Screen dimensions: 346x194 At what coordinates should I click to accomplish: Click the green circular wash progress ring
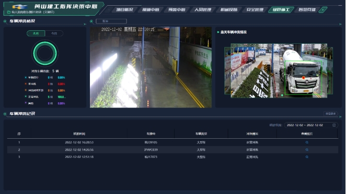(x=45, y=53)
